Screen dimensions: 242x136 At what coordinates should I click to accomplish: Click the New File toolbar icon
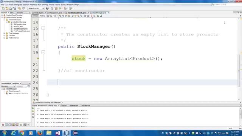pos(3,8)
